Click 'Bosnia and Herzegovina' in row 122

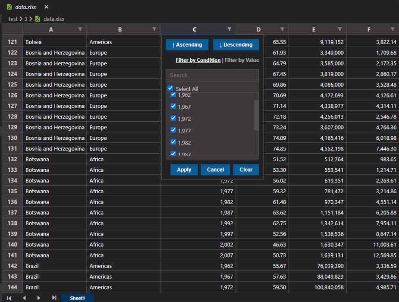coord(55,53)
